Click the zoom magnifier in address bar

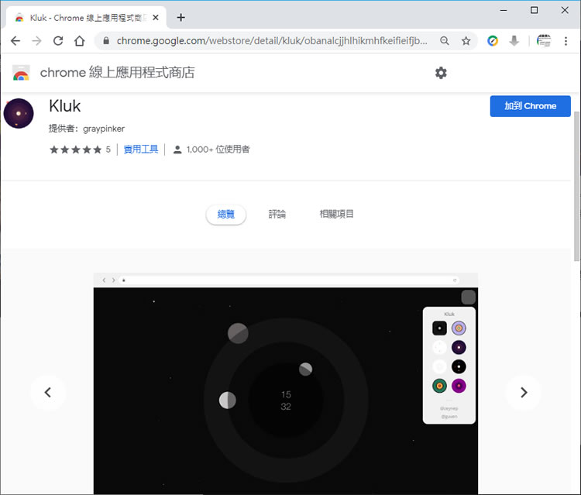pyautogui.click(x=445, y=41)
